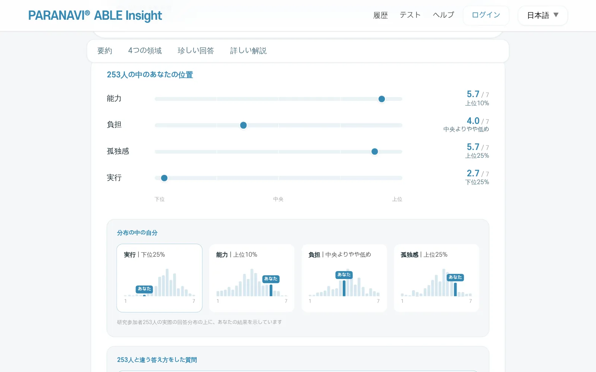The height and width of the screenshot is (372, 596).
Task: Click the あなた marker in the 負担 chart
Action: [x=344, y=275]
